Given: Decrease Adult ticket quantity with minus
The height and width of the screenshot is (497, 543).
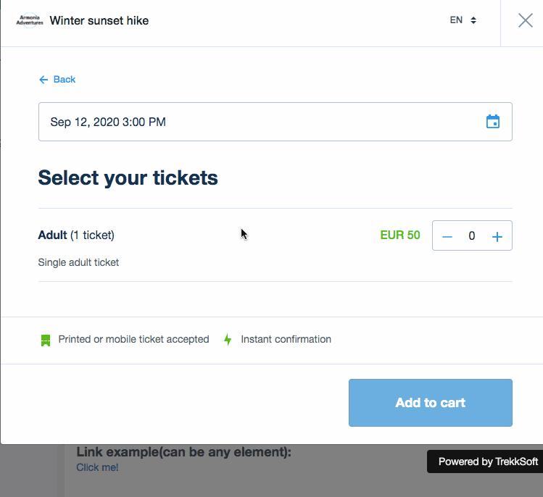Looking at the screenshot, I should tap(447, 236).
